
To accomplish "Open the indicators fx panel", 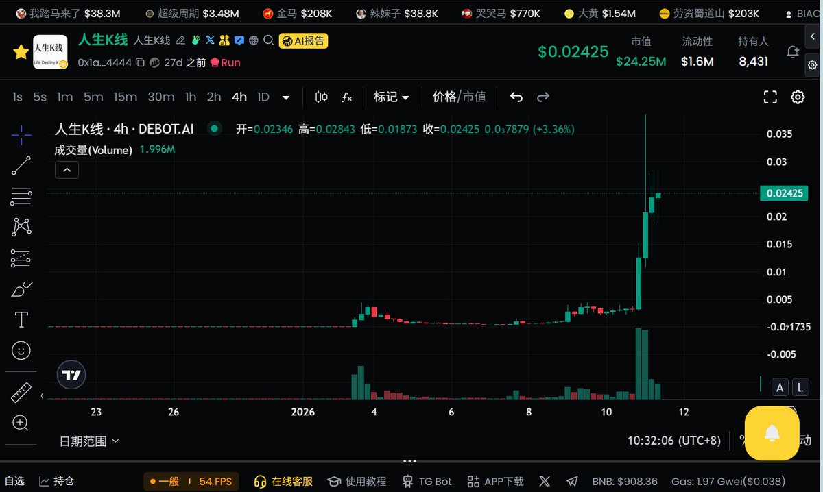I will point(346,97).
